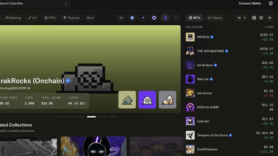Open the grayscale curated collection card
The width and height of the screenshot is (278, 156).
29,146
